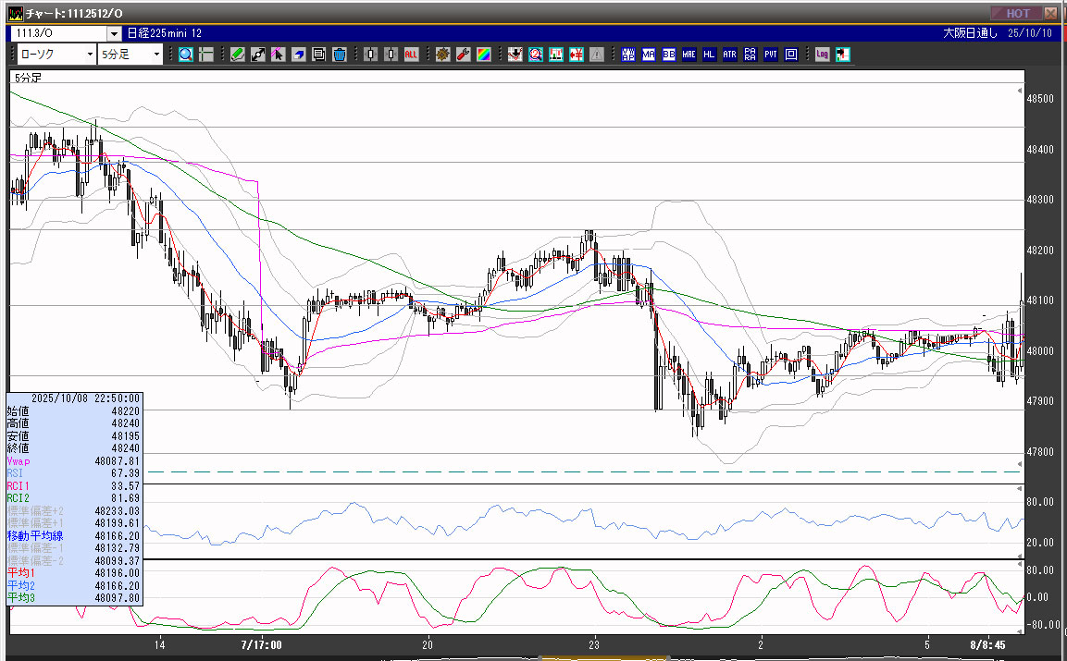Click the HL high-low indicator button
This screenshot has height=661, width=1067.
tap(710, 55)
